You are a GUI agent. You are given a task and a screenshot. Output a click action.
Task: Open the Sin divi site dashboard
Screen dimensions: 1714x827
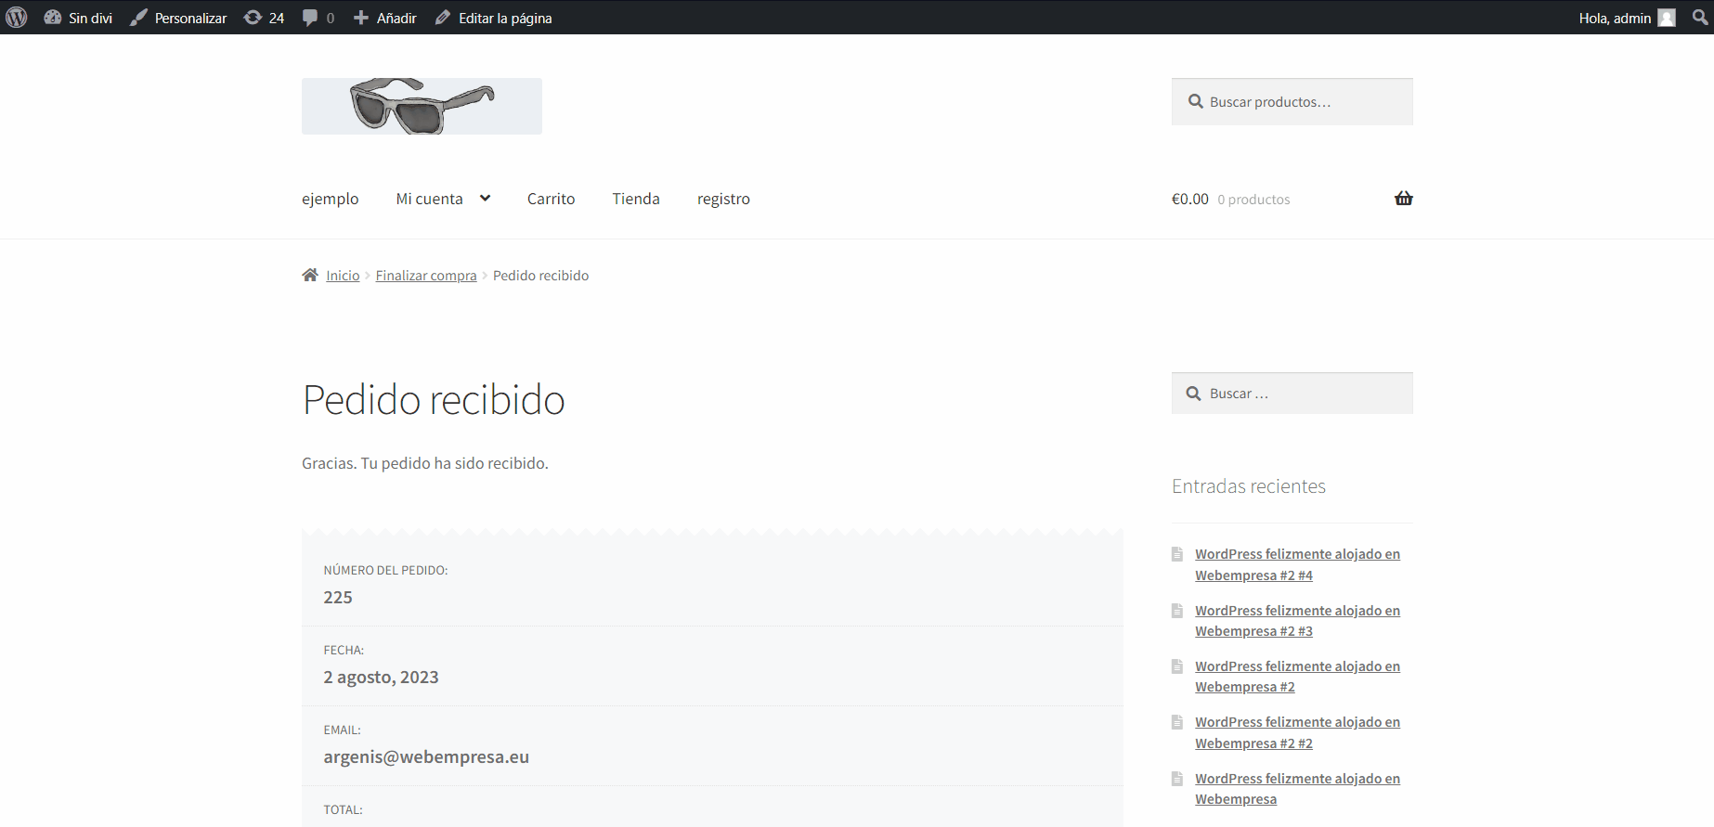(79, 18)
